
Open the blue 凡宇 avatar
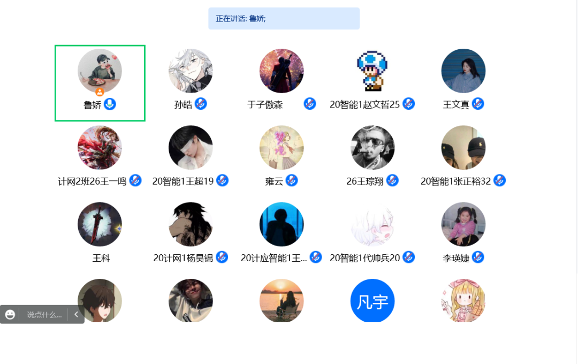372,300
